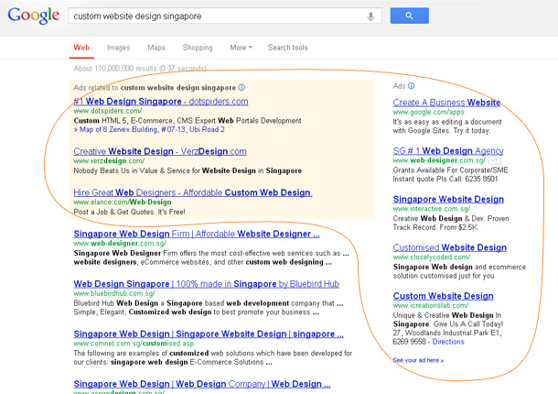Viewport: 558px width, 394px height.
Task: Click 'See your ad here' link
Action: [x=418, y=360]
